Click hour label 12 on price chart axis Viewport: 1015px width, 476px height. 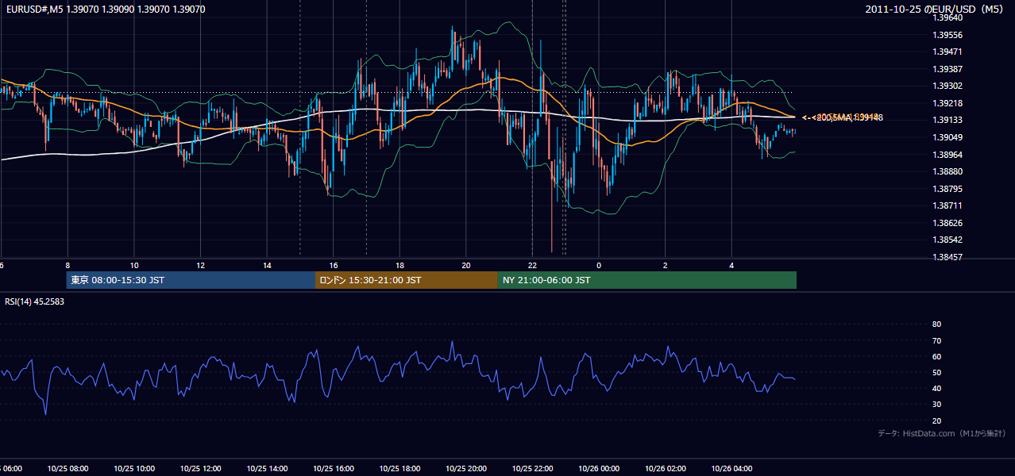[x=201, y=266]
